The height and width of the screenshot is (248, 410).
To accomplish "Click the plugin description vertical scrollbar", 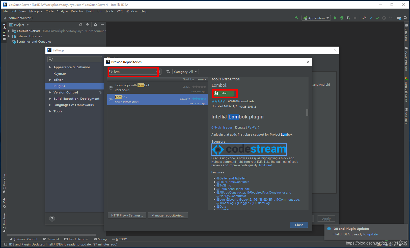I will (307, 112).
